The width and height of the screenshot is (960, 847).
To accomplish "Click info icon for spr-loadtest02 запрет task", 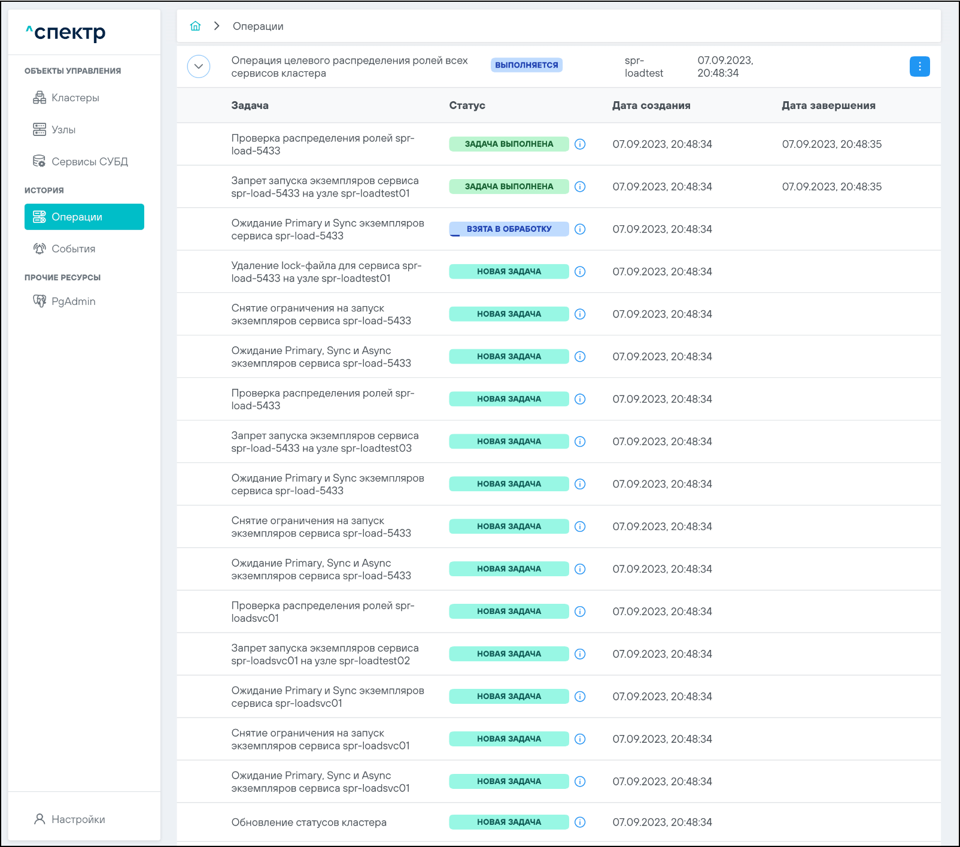I will (x=580, y=654).
